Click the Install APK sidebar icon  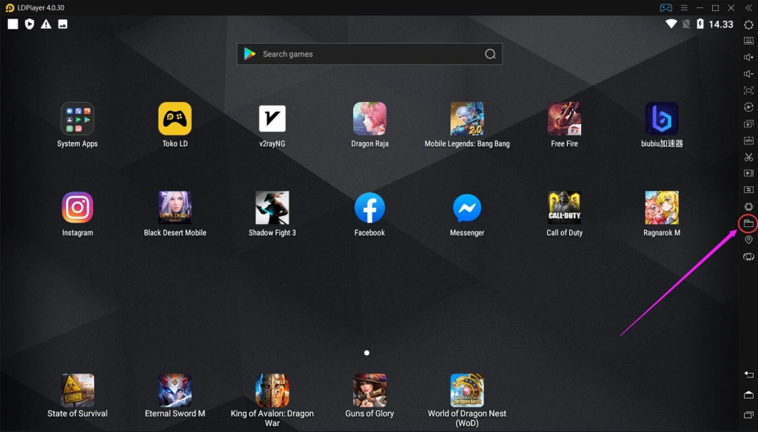click(748, 140)
